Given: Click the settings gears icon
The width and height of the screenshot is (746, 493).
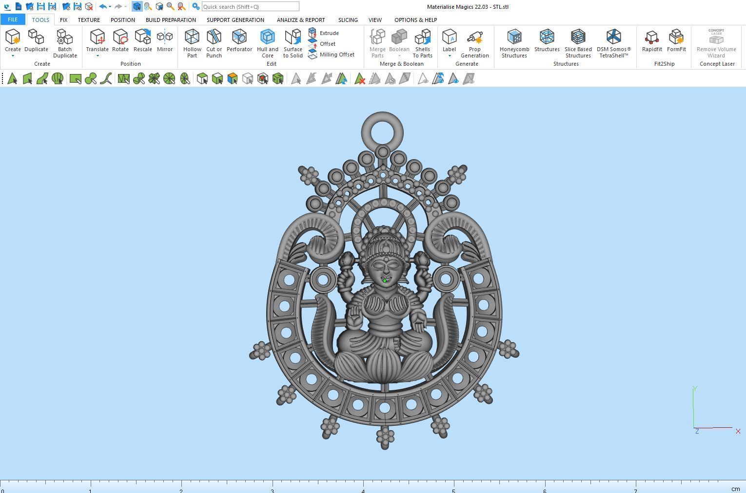Looking at the screenshot, I should tap(196, 6).
